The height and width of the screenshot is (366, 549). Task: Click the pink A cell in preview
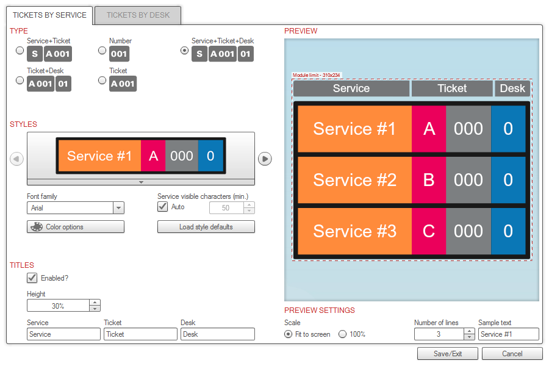[x=429, y=129]
